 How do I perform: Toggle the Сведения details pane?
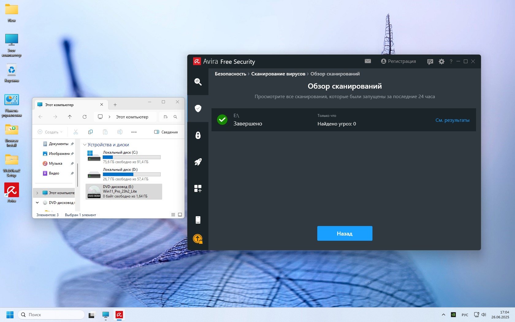[x=166, y=132]
